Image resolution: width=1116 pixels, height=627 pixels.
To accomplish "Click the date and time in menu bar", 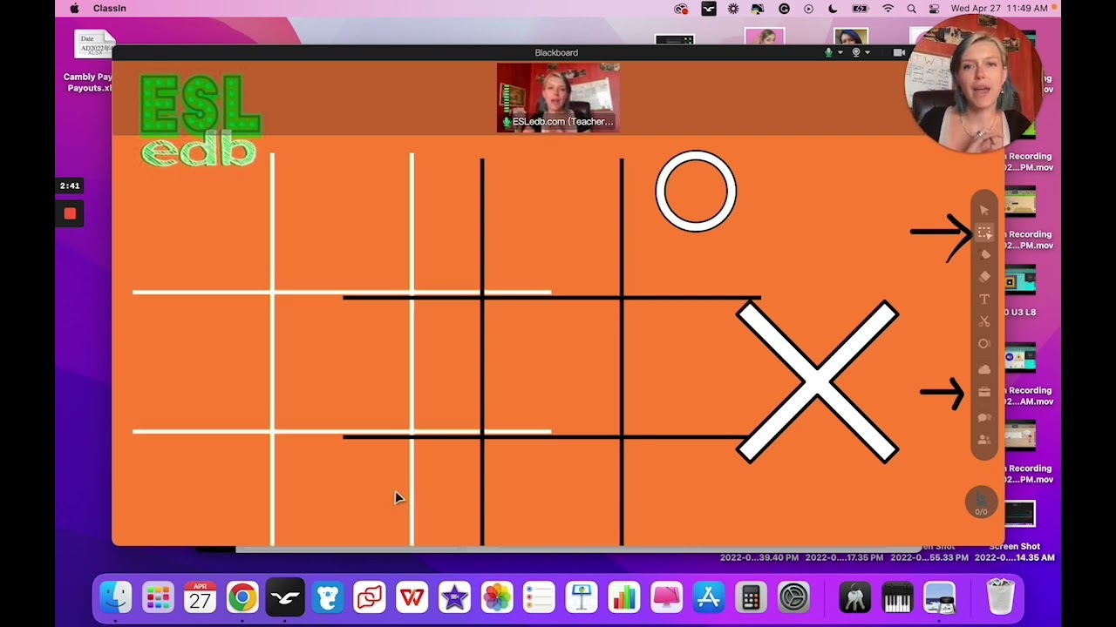I will [999, 8].
